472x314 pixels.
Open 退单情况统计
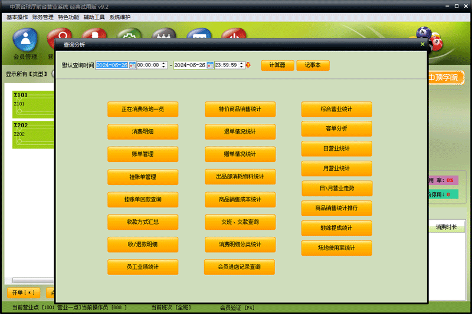240,131
